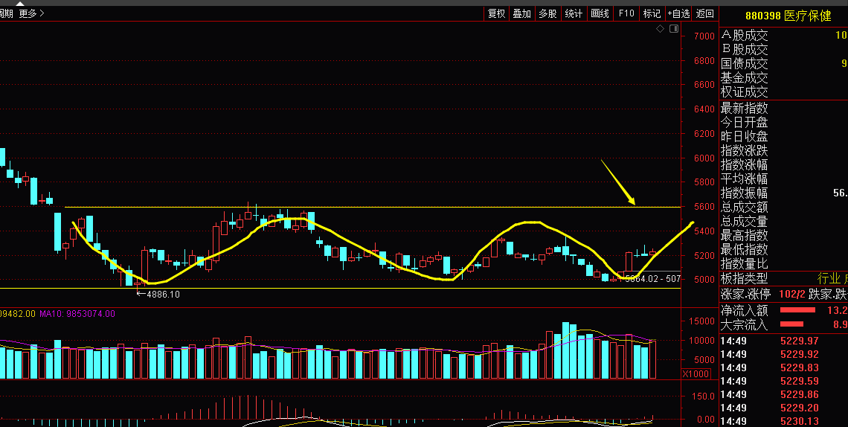Image resolution: width=848 pixels, height=427 pixels.
Task: Click the tick row priced 5230.13
Action: (x=783, y=421)
